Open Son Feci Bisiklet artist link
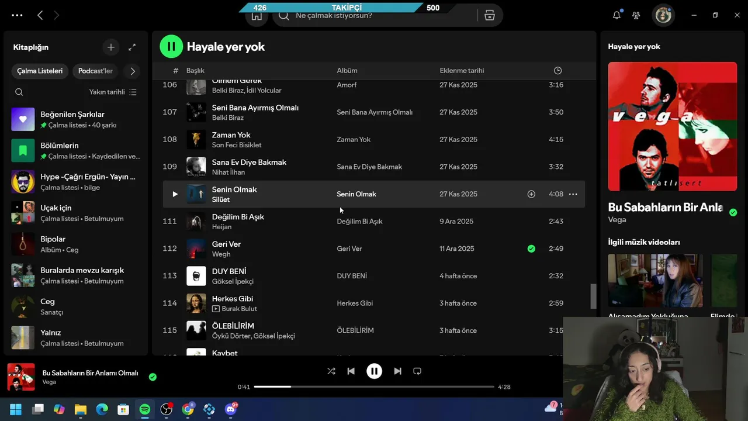Screen dimensions: 748x421 [x=237, y=145]
